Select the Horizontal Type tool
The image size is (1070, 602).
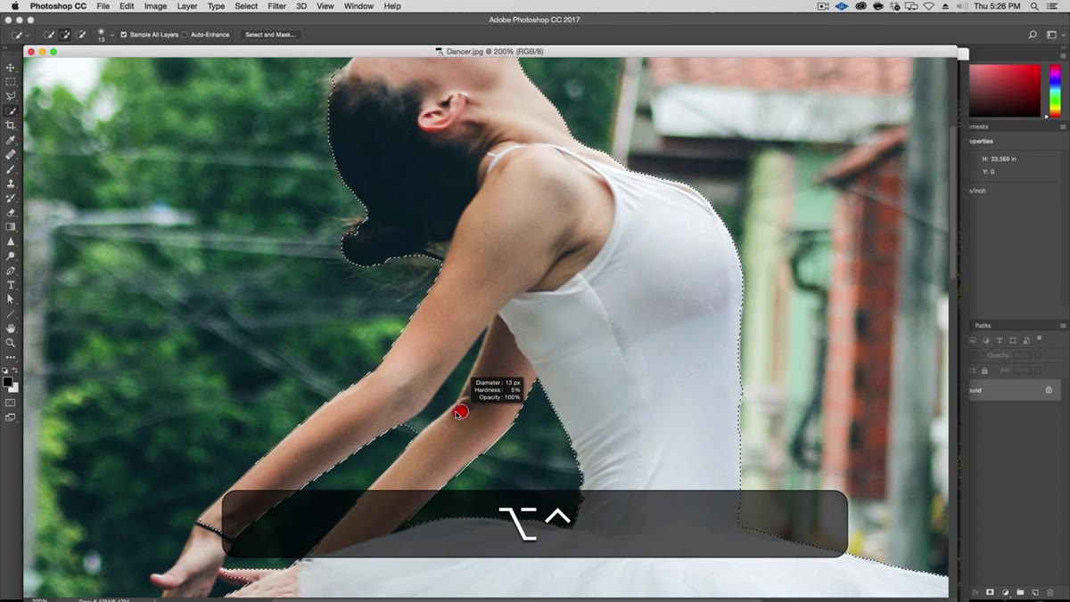coord(11,285)
